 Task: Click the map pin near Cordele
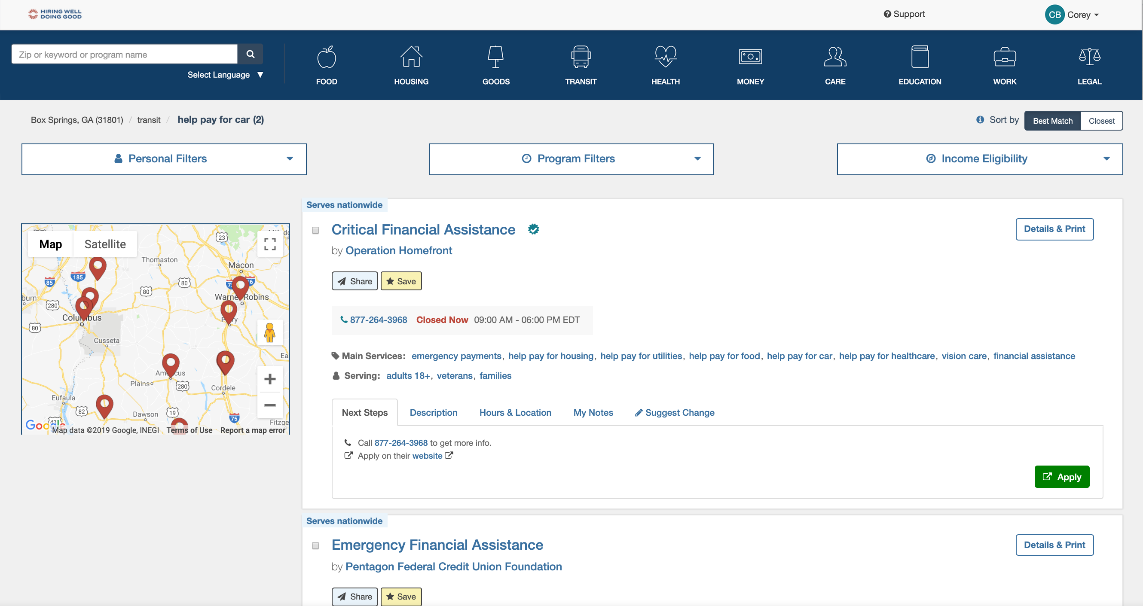[x=226, y=362]
